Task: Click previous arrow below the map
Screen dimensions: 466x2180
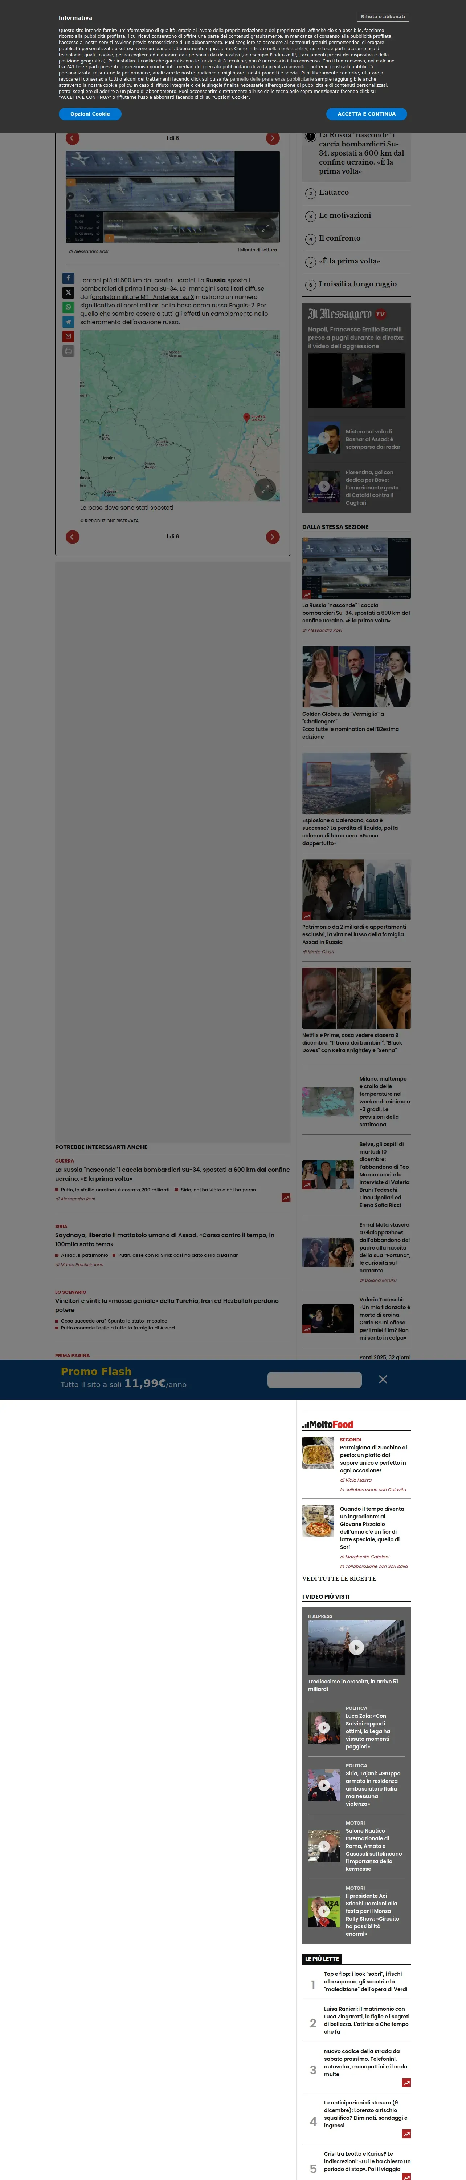Action: coord(73,537)
